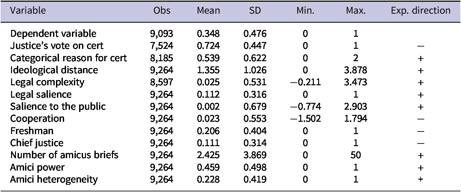
Task: Click the max value 50 cell
Action: click(355, 155)
